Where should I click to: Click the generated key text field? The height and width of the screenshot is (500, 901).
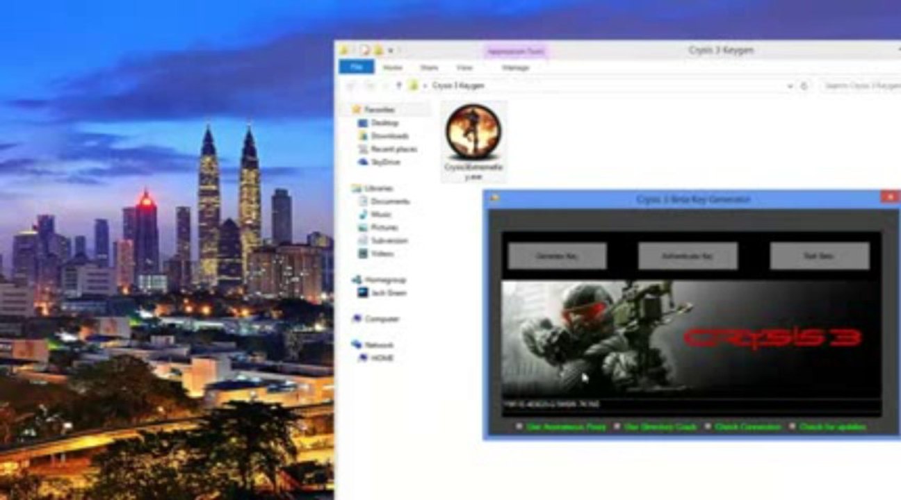691,404
